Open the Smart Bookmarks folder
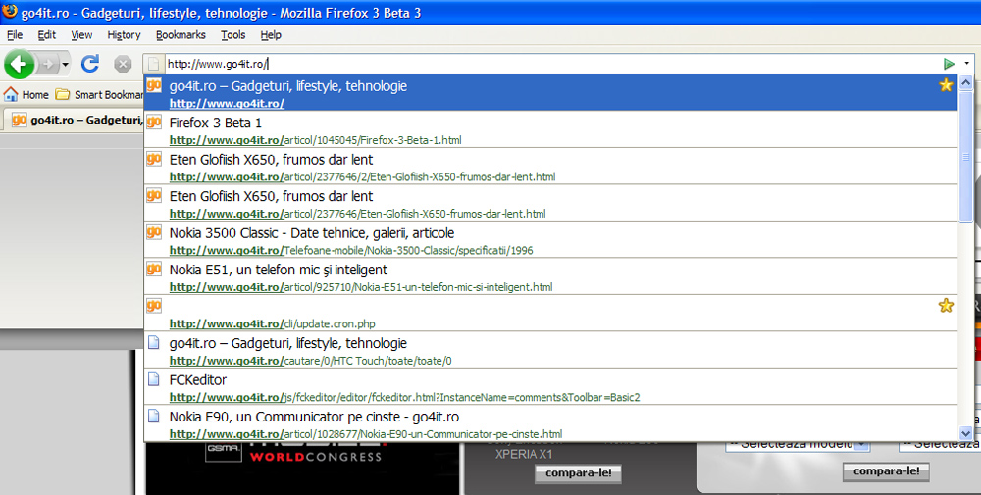This screenshot has width=981, height=495. point(99,94)
